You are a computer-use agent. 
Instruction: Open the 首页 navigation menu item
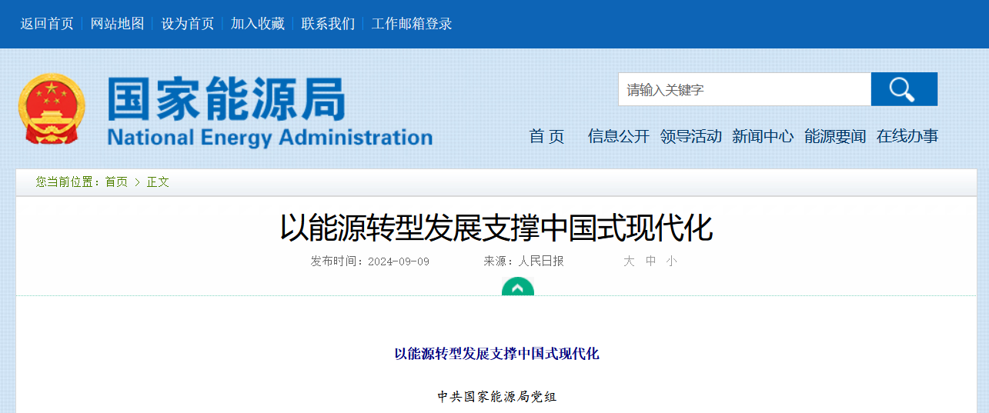546,136
